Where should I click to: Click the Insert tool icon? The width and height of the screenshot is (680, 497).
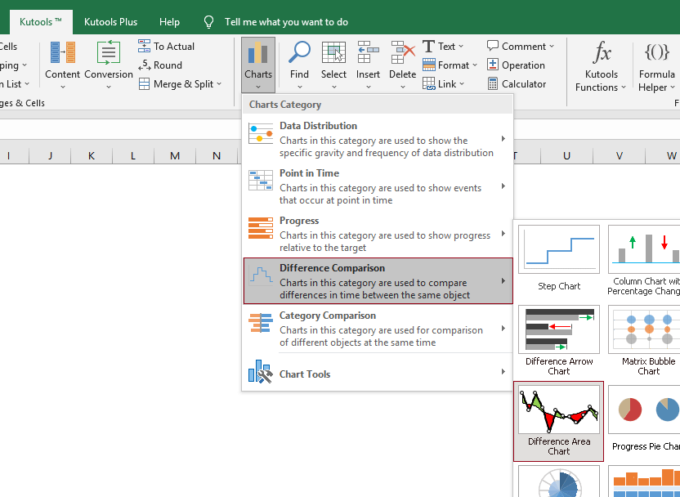(x=368, y=54)
